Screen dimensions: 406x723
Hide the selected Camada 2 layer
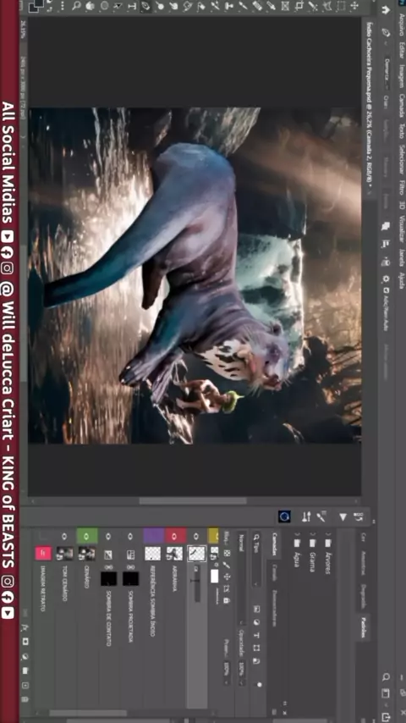[196, 536]
